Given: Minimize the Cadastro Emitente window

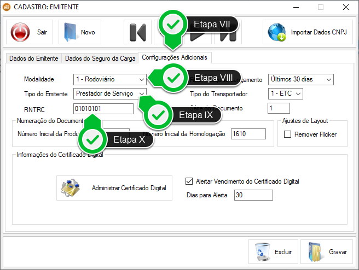Looking at the screenshot, I should [296, 7].
